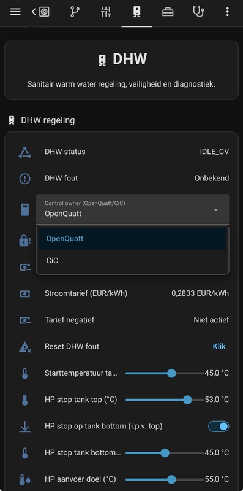This screenshot has height=491, width=243.
Task: Collapse the Control owner dropdown arrow
Action: [x=216, y=209]
